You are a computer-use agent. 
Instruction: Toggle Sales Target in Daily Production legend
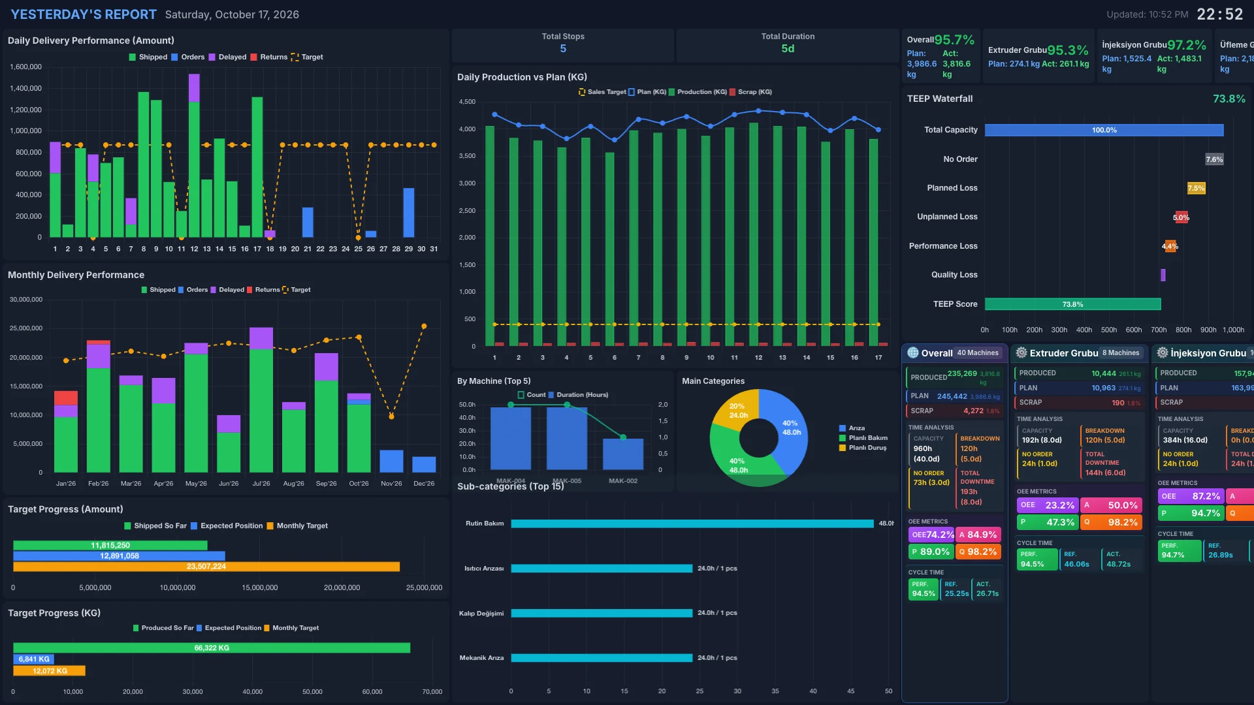click(602, 92)
